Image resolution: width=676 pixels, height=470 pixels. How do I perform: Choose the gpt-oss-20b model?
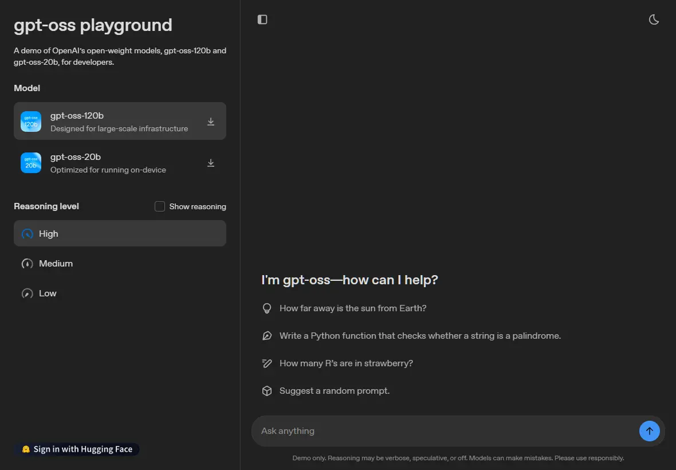coord(120,163)
